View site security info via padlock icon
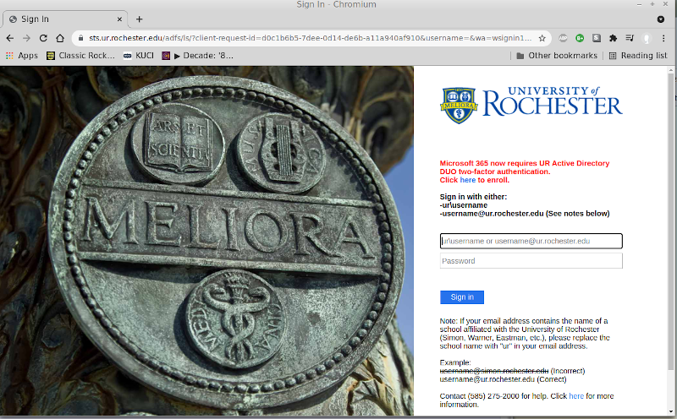 (80, 38)
